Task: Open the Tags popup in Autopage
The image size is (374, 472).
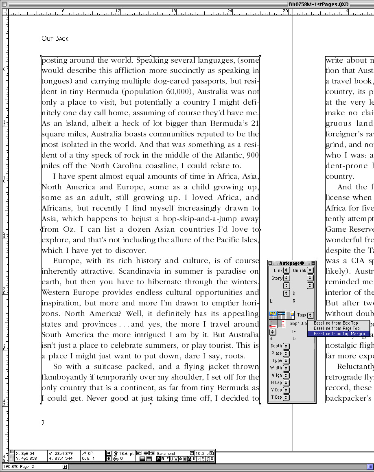Action: tap(311, 315)
